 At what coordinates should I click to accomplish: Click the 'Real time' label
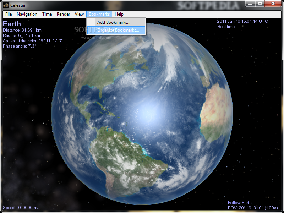coord(226,27)
